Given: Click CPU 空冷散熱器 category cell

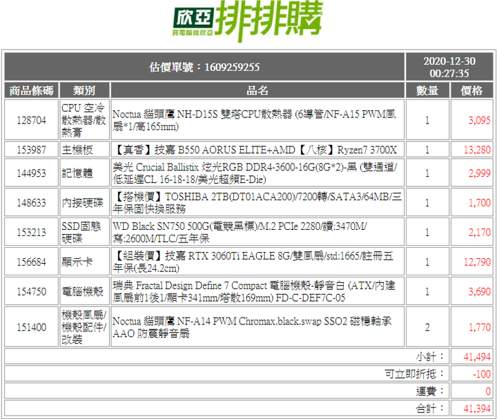Looking at the screenshot, I should click(84, 120).
